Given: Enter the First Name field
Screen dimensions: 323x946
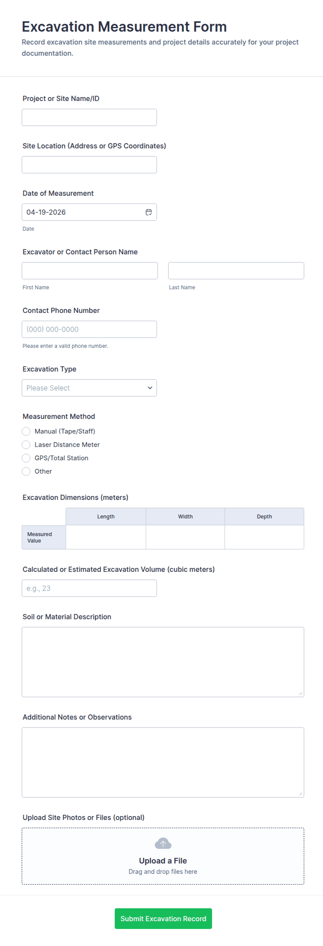Looking at the screenshot, I should coord(90,271).
